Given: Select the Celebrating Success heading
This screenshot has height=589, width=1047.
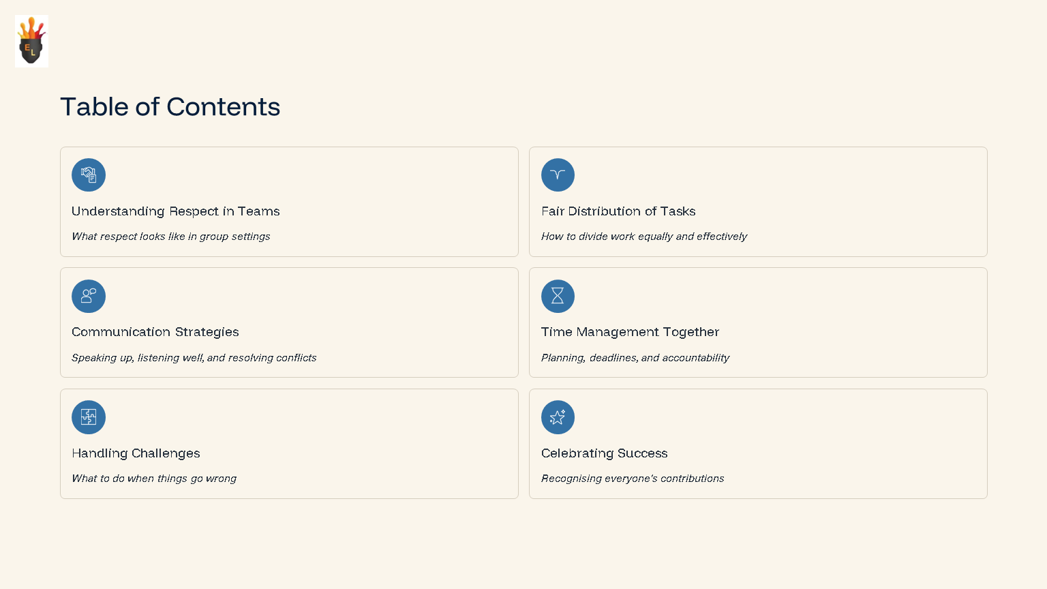Looking at the screenshot, I should pos(604,453).
